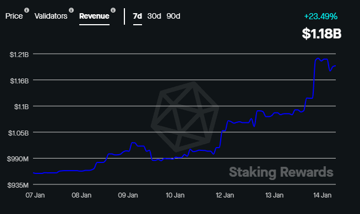Open the info icon next to Revenue
Screen dimensions: 360x214
tap(113, 10)
